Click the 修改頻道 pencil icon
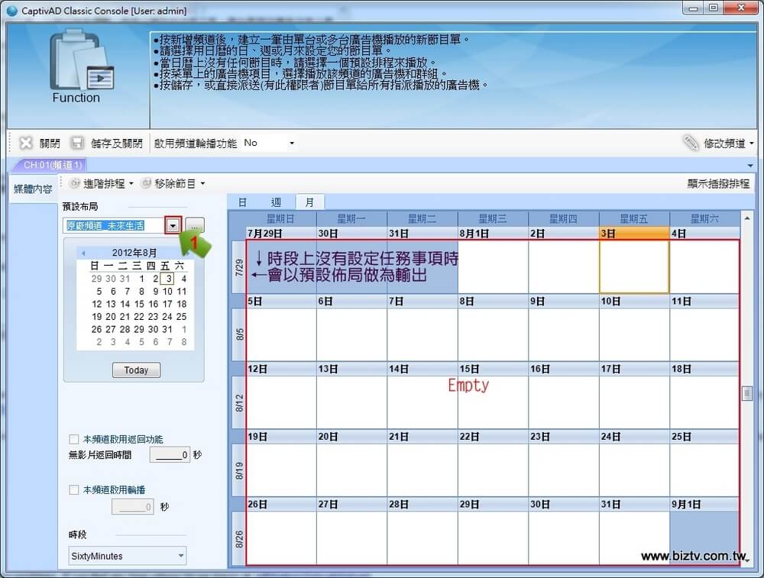Image resolution: width=764 pixels, height=578 pixels. point(691,143)
